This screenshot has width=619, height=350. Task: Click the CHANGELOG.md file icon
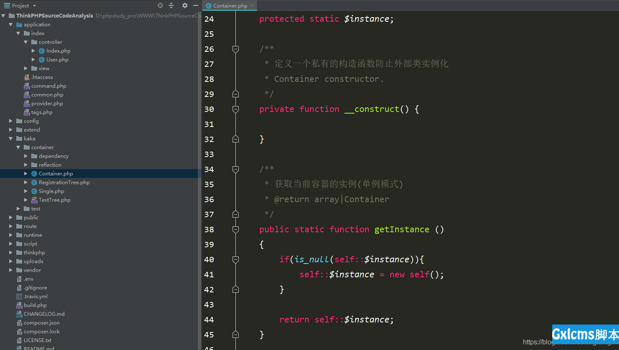click(x=19, y=314)
